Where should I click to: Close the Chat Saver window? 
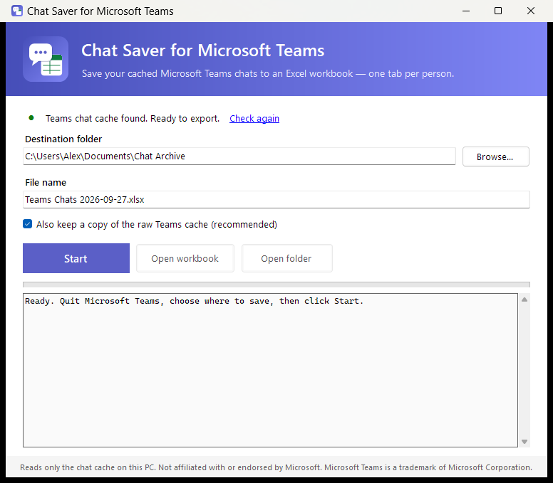(x=531, y=11)
